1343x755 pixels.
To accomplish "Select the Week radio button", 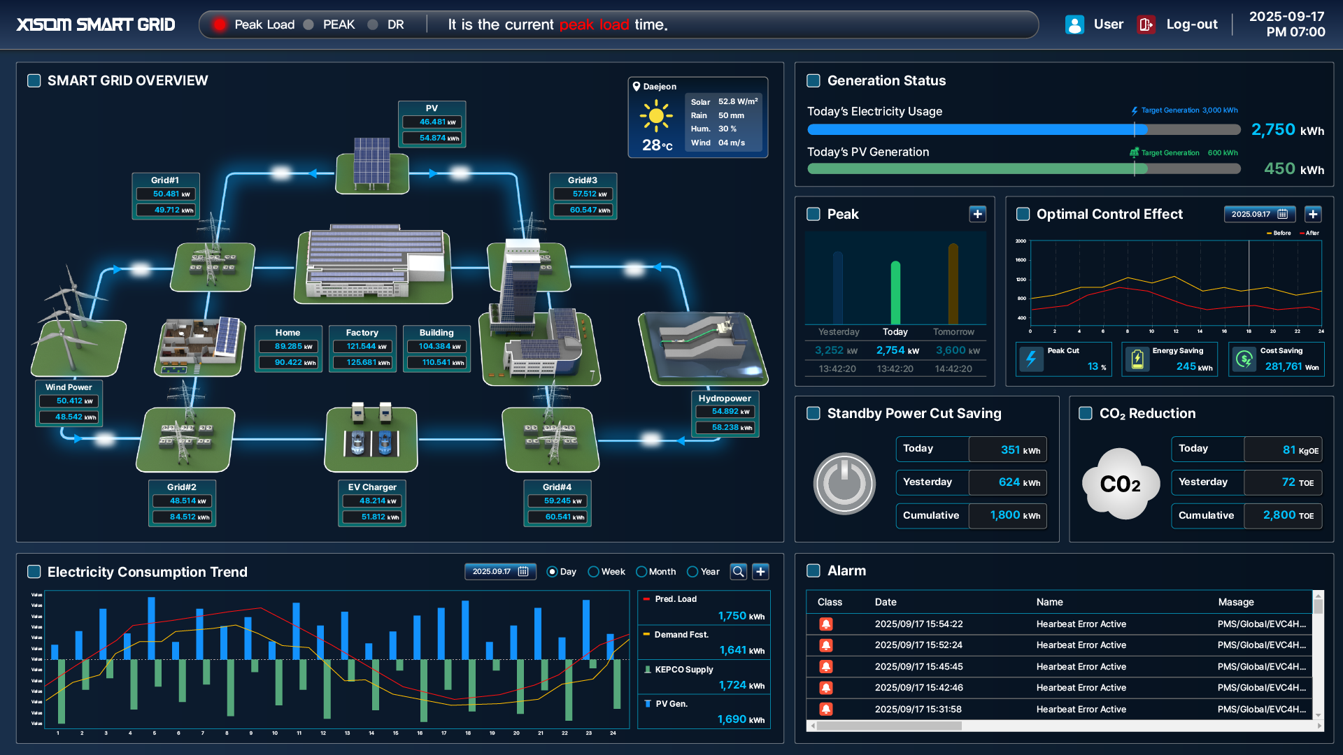I will [x=594, y=572].
